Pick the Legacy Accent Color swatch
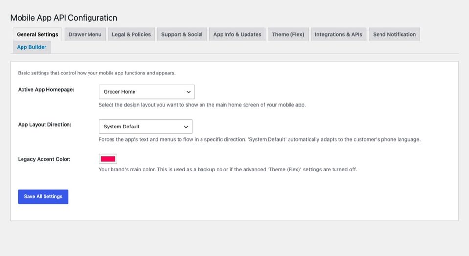 pos(108,159)
